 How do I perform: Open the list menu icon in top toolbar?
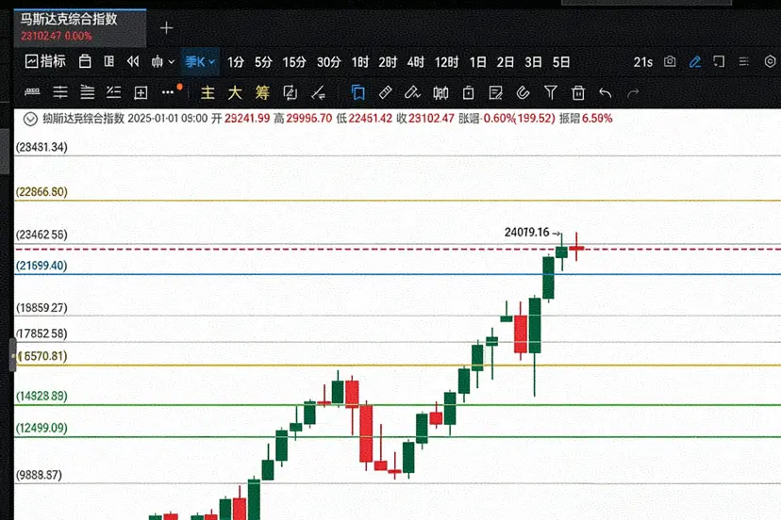coord(743,62)
